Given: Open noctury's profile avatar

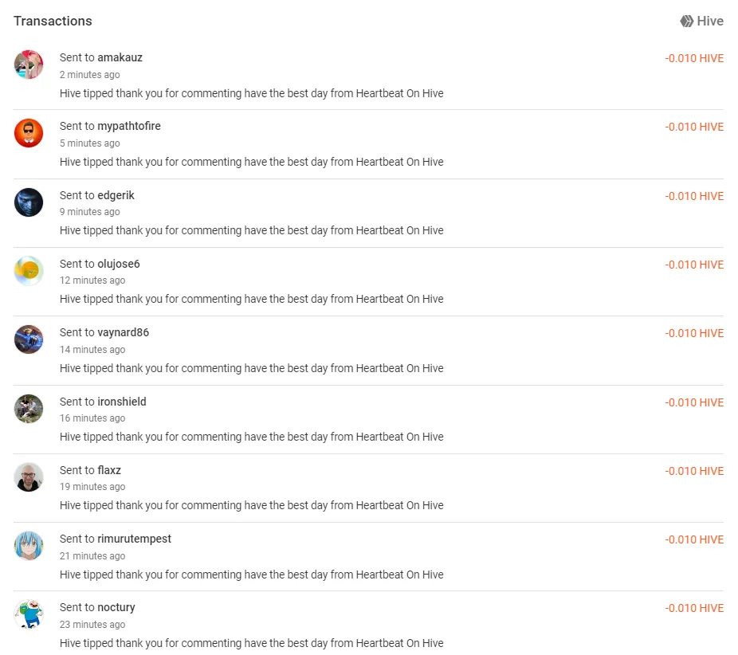Looking at the screenshot, I should coord(29,614).
